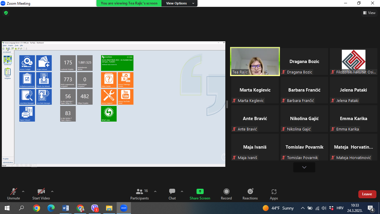
Task: Expand chat options arrow next to Chat
Action: point(182,191)
